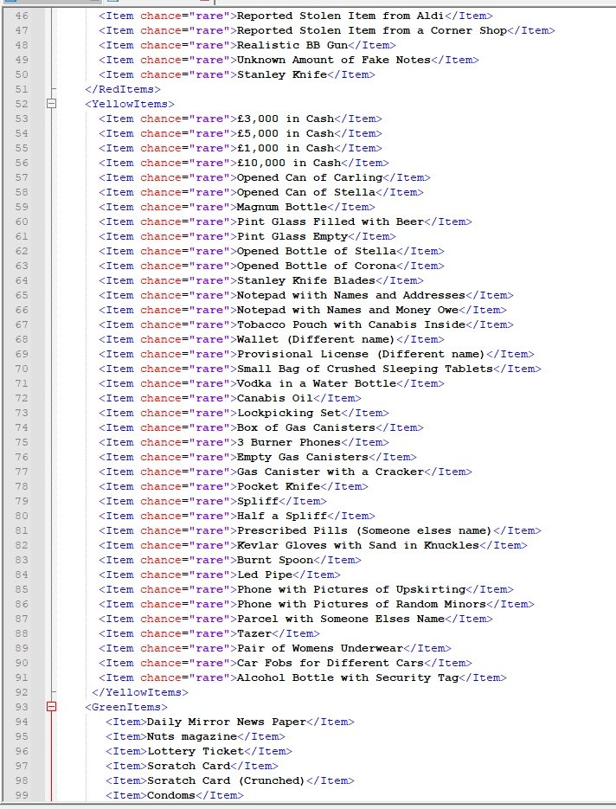Place cursor on closing RedItems tag
The image size is (616, 809).
(119, 89)
